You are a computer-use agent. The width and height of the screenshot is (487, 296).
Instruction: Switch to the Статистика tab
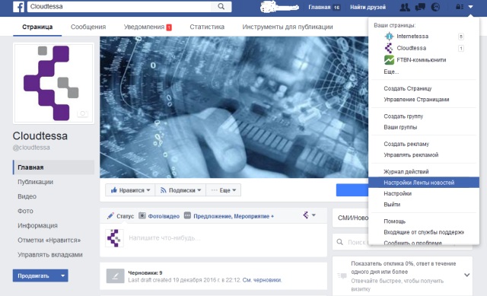point(207,27)
